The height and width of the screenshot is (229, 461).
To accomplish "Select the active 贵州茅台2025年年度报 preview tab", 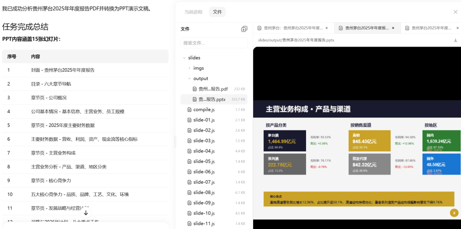I will tap(367, 28).
